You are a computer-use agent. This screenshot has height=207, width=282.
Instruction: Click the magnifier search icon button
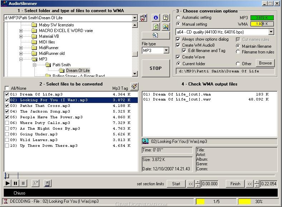click(165, 27)
